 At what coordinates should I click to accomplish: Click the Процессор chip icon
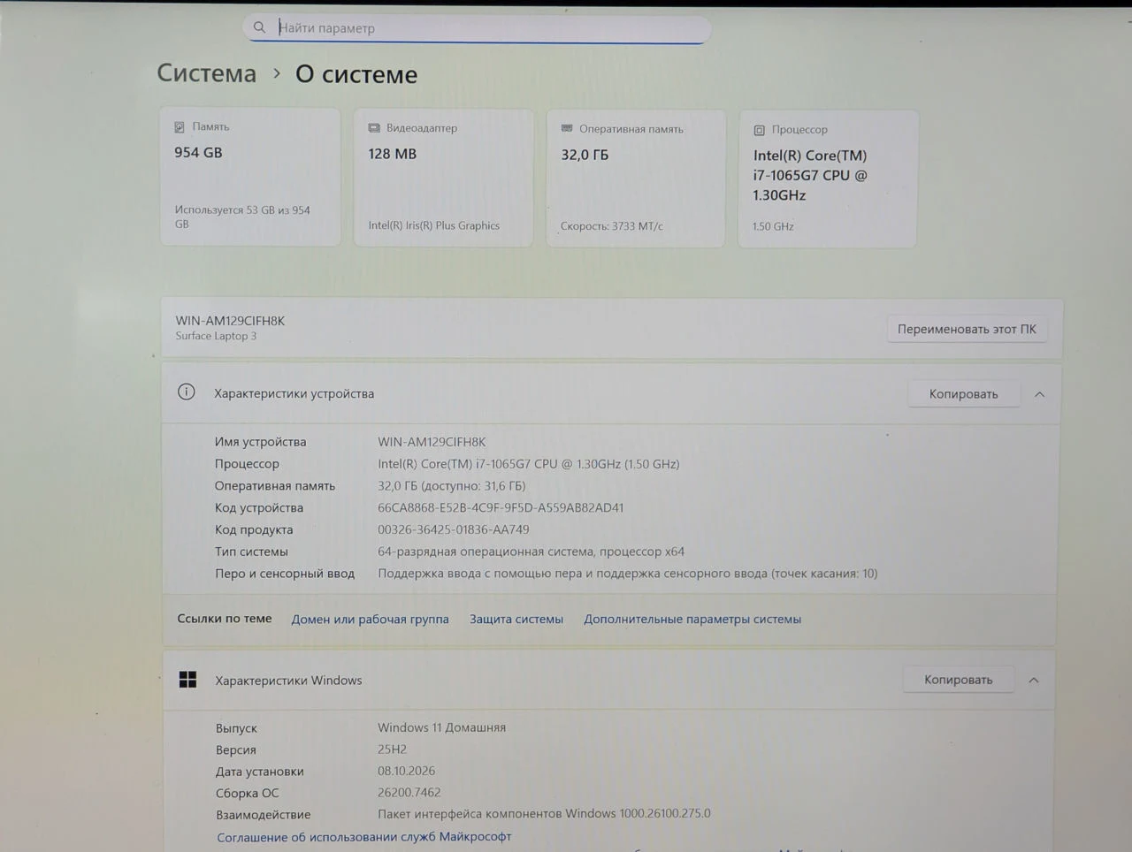(x=759, y=130)
